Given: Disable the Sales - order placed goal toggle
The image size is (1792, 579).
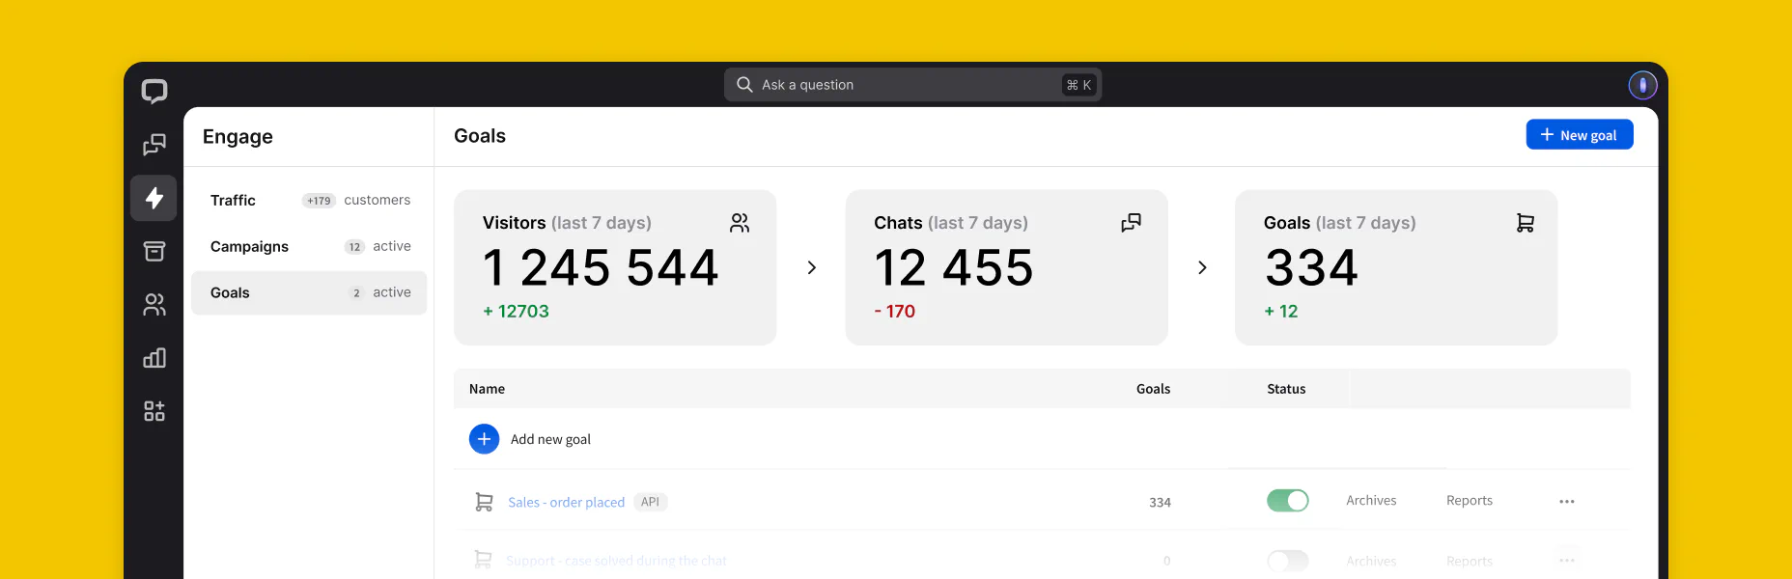Looking at the screenshot, I should coord(1287,501).
